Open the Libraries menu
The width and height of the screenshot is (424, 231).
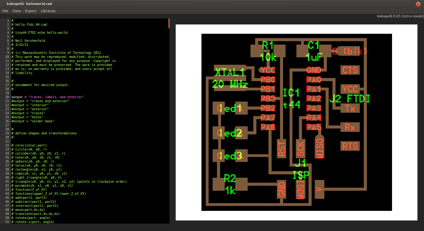coord(48,11)
